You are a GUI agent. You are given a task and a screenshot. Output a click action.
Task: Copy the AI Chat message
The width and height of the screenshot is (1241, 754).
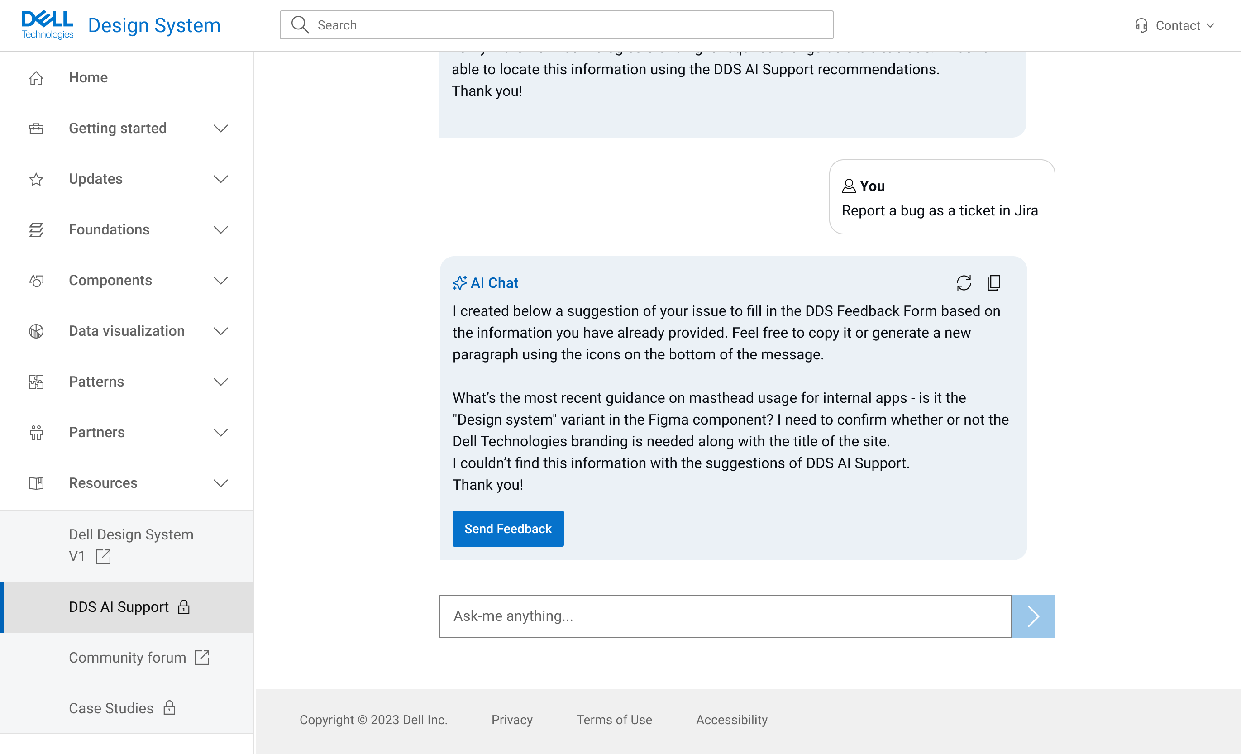994,282
